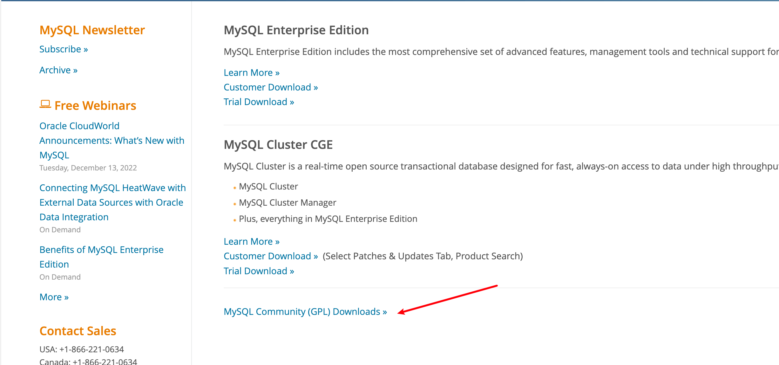Open MySQL Community (GPL) Downloads link

[x=305, y=312]
